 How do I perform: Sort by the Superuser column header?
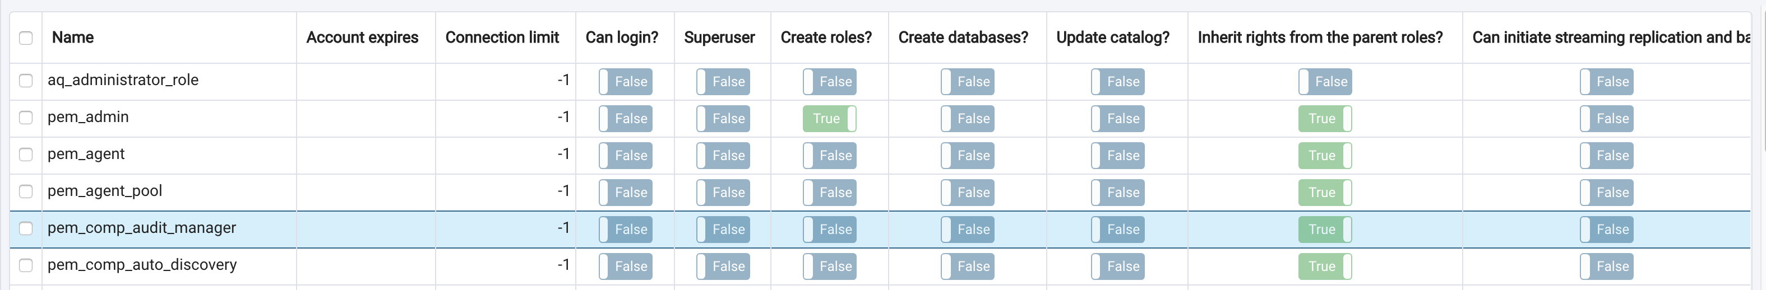(x=719, y=38)
